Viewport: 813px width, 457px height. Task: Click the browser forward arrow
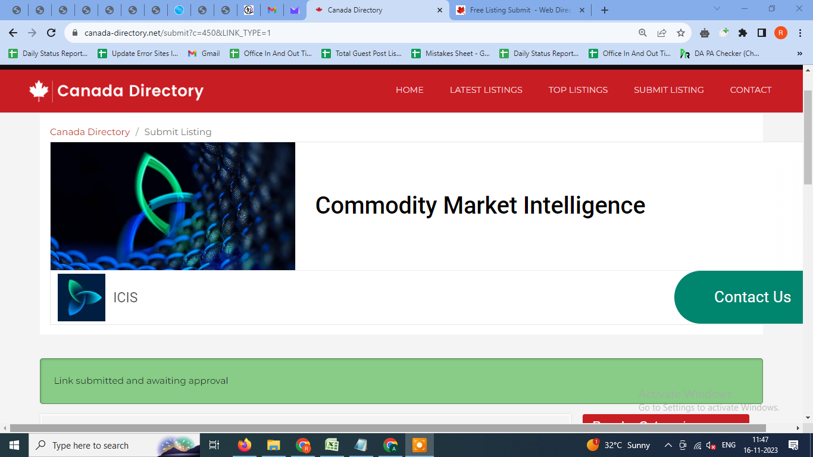click(32, 33)
